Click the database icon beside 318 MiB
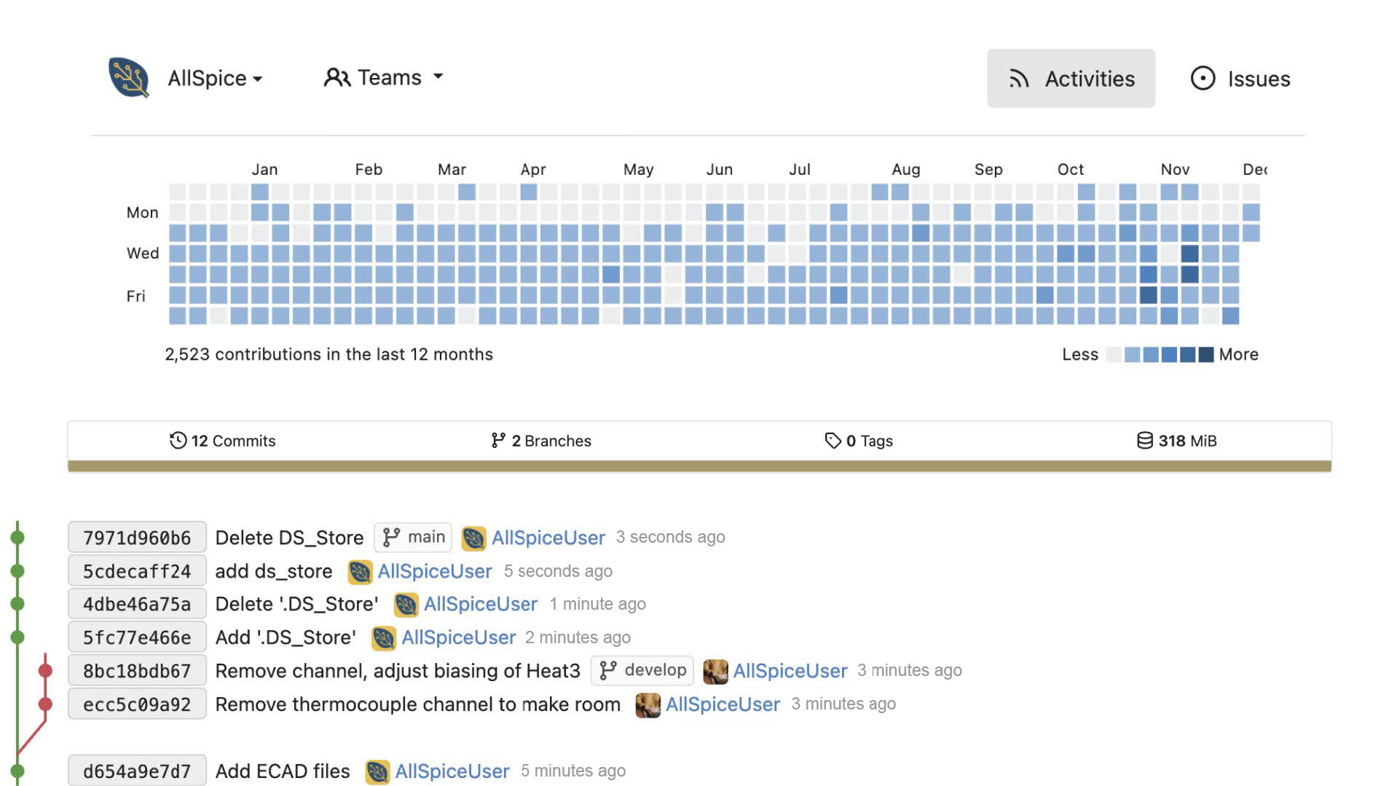The height and width of the screenshot is (786, 1397). [x=1144, y=440]
